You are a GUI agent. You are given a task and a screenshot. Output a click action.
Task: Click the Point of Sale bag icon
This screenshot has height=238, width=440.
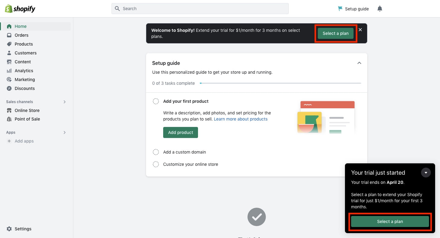9,119
